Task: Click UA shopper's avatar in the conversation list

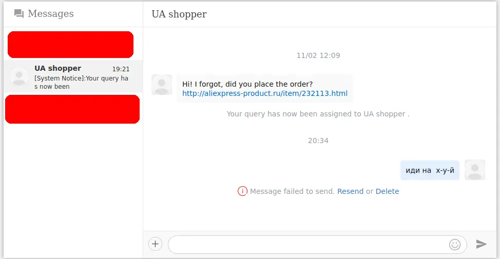Action: (x=19, y=77)
